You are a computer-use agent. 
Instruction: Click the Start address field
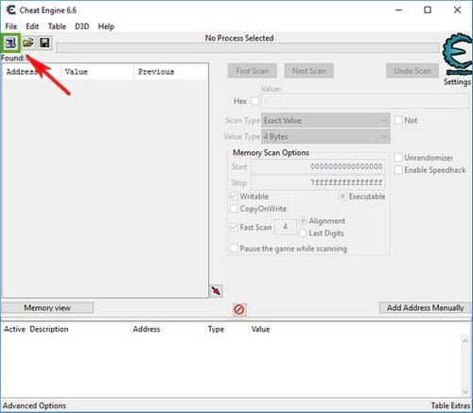click(x=318, y=166)
